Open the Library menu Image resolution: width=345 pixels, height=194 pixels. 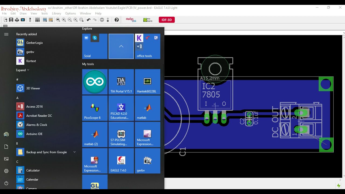point(56,13)
